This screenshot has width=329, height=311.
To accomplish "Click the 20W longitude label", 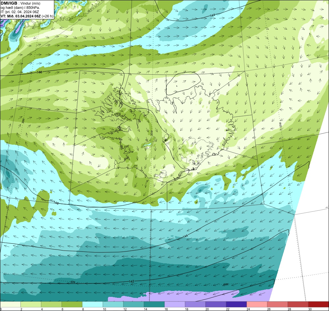I will pyautogui.click(x=152, y=133).
